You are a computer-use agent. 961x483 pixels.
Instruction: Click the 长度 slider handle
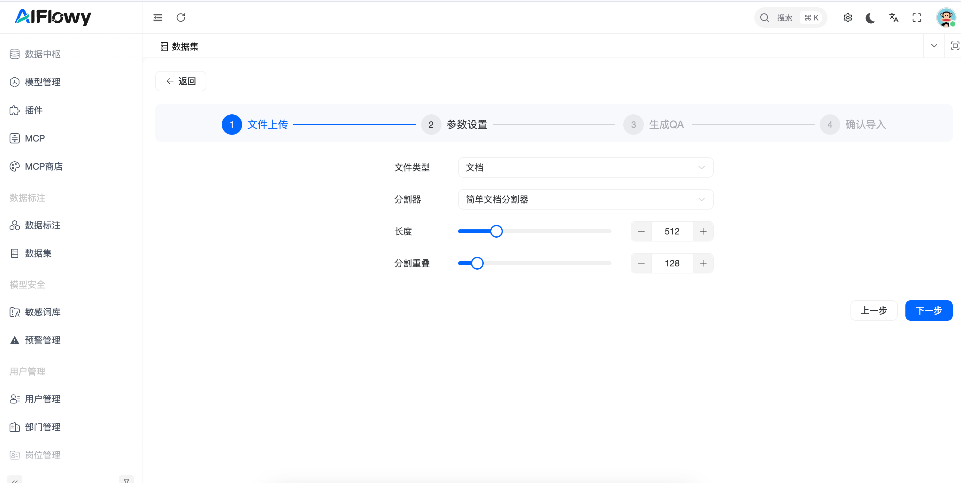pos(496,231)
